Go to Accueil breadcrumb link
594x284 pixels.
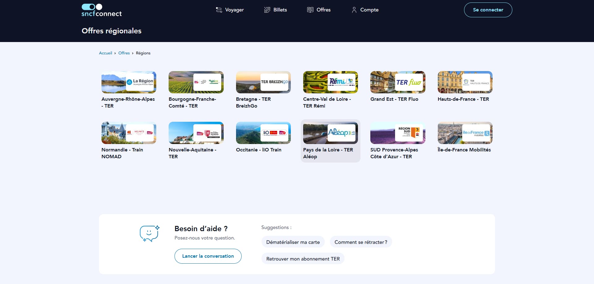pos(105,53)
